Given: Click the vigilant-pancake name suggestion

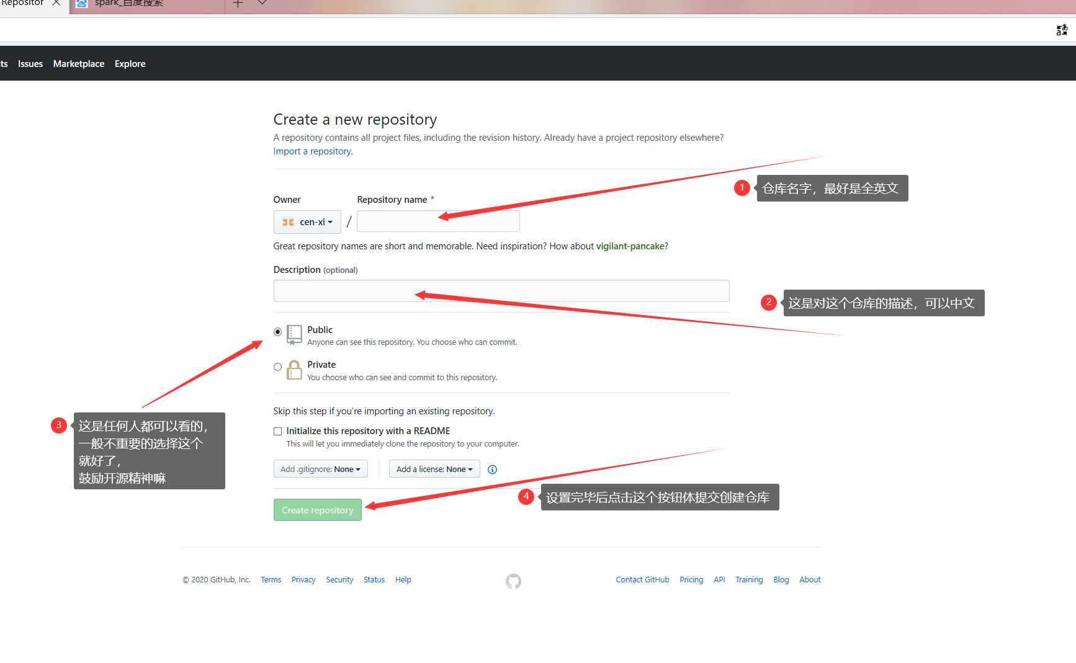Looking at the screenshot, I should (630, 246).
